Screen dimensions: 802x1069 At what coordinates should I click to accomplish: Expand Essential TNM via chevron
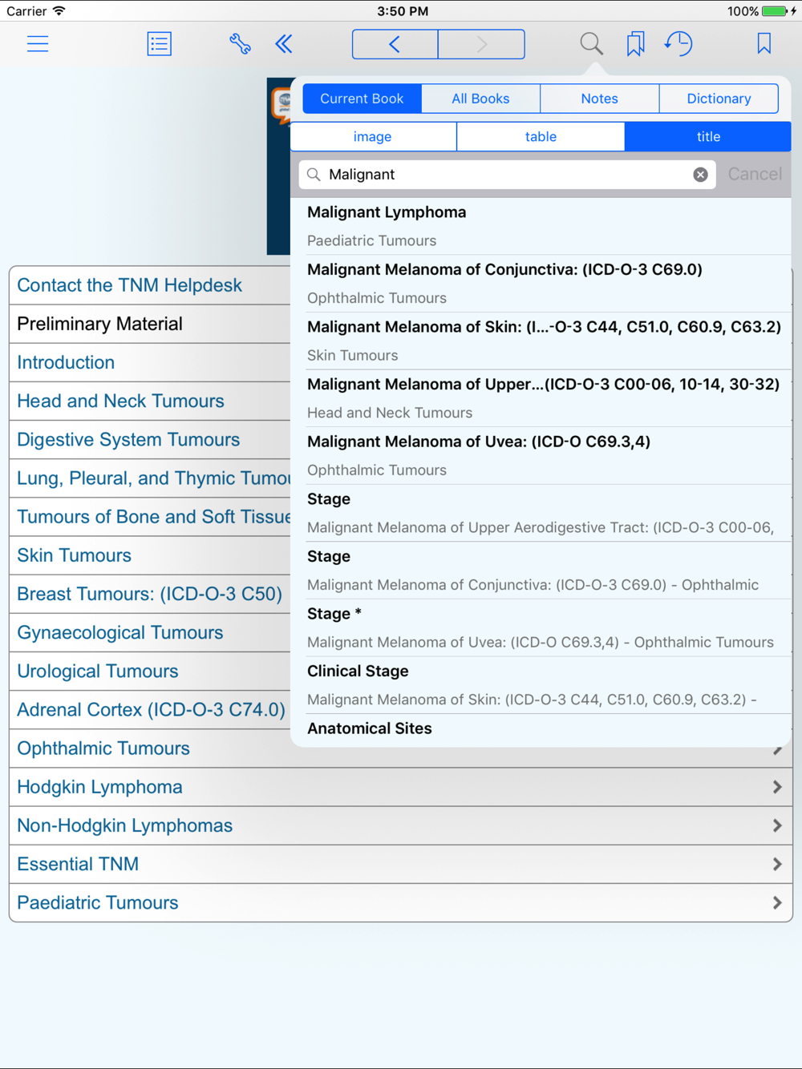pyautogui.click(x=777, y=864)
